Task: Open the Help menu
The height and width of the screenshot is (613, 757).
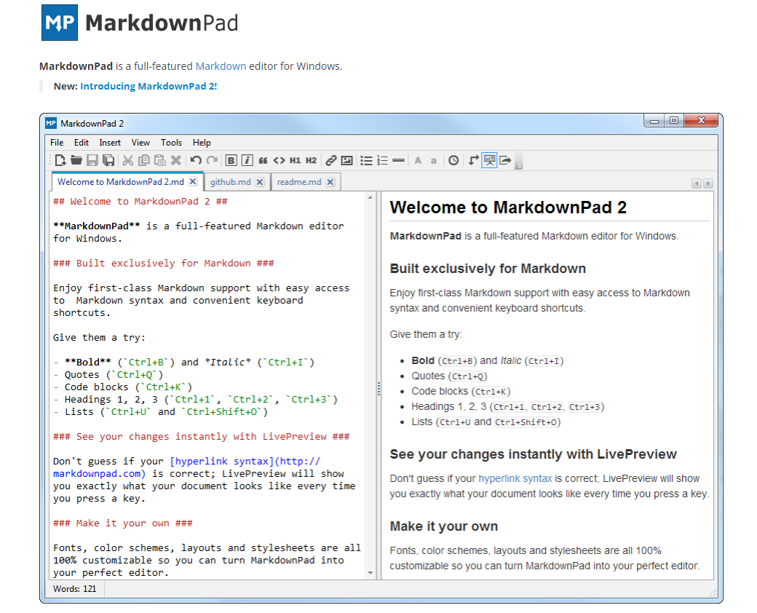Action: [202, 143]
